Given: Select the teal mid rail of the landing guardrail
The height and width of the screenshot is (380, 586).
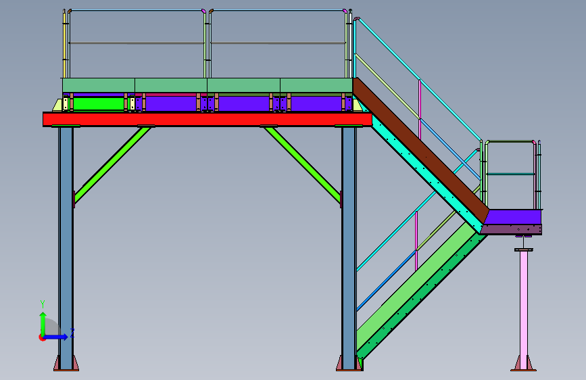Looking at the screenshot, I should [x=510, y=174].
